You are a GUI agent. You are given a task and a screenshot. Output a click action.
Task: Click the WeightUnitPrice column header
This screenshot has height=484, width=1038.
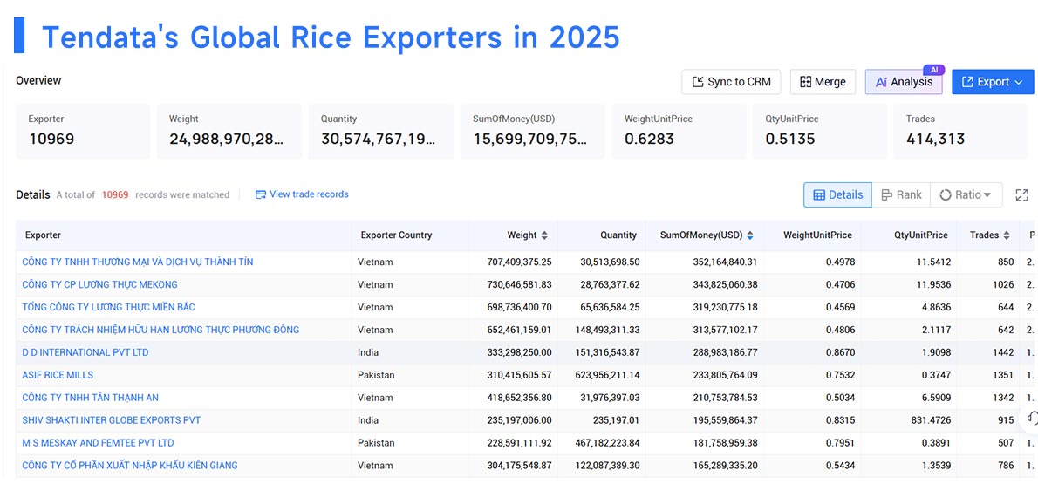(x=817, y=235)
